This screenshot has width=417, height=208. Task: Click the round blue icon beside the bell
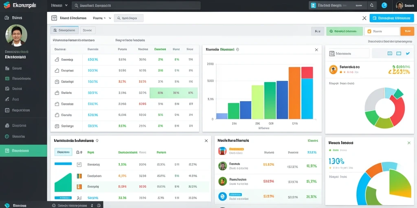(x=384, y=5)
